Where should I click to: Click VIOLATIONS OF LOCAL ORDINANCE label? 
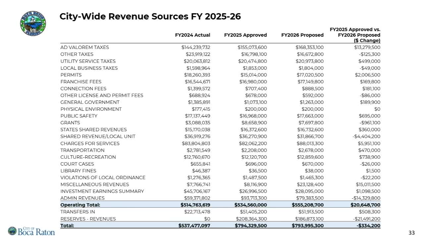pos(103,178)
